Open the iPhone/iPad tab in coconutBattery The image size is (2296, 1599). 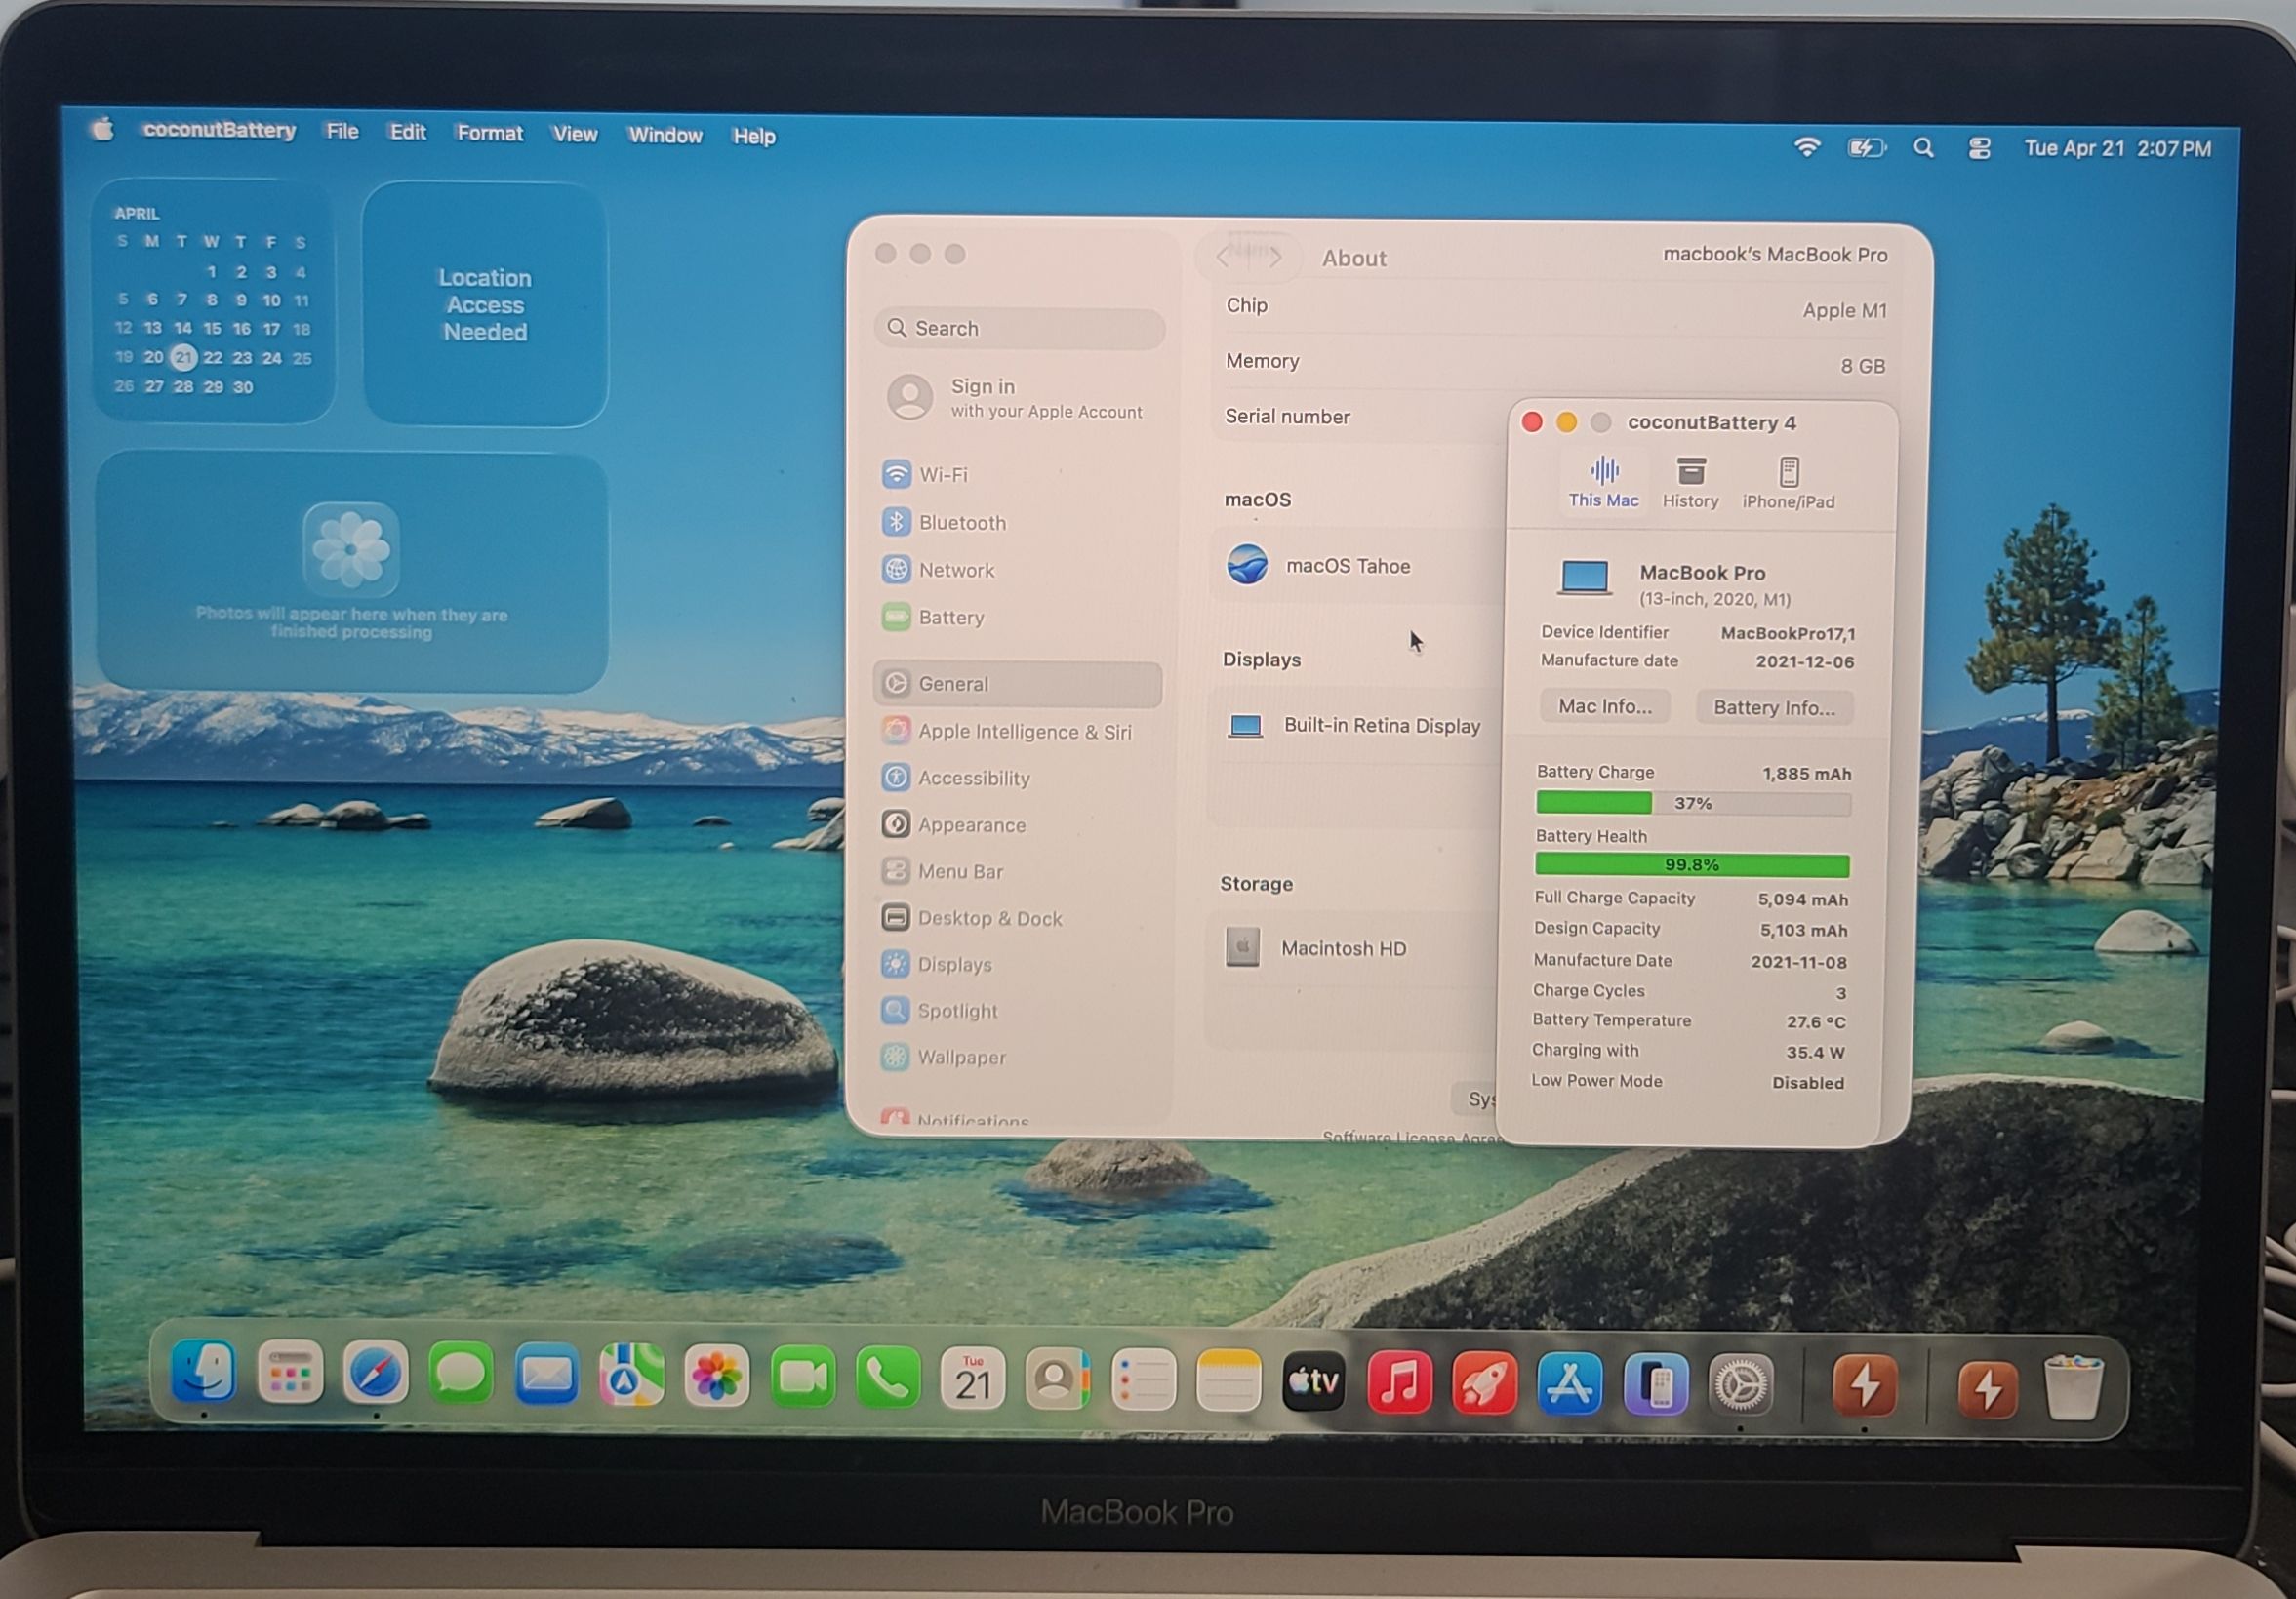(x=1788, y=483)
